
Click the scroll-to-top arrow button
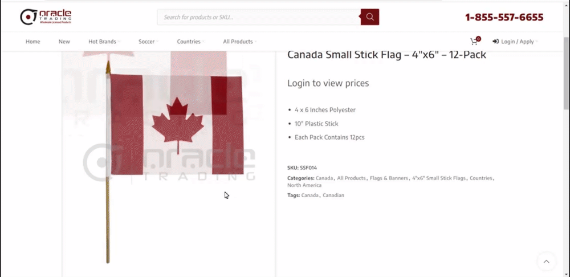(546, 262)
